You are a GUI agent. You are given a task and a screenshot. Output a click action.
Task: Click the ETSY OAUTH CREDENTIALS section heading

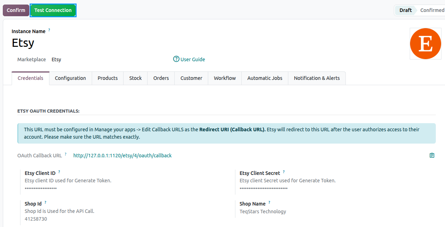(x=48, y=111)
